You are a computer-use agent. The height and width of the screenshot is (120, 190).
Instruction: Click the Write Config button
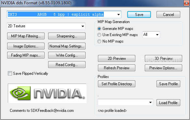tap(67, 55)
